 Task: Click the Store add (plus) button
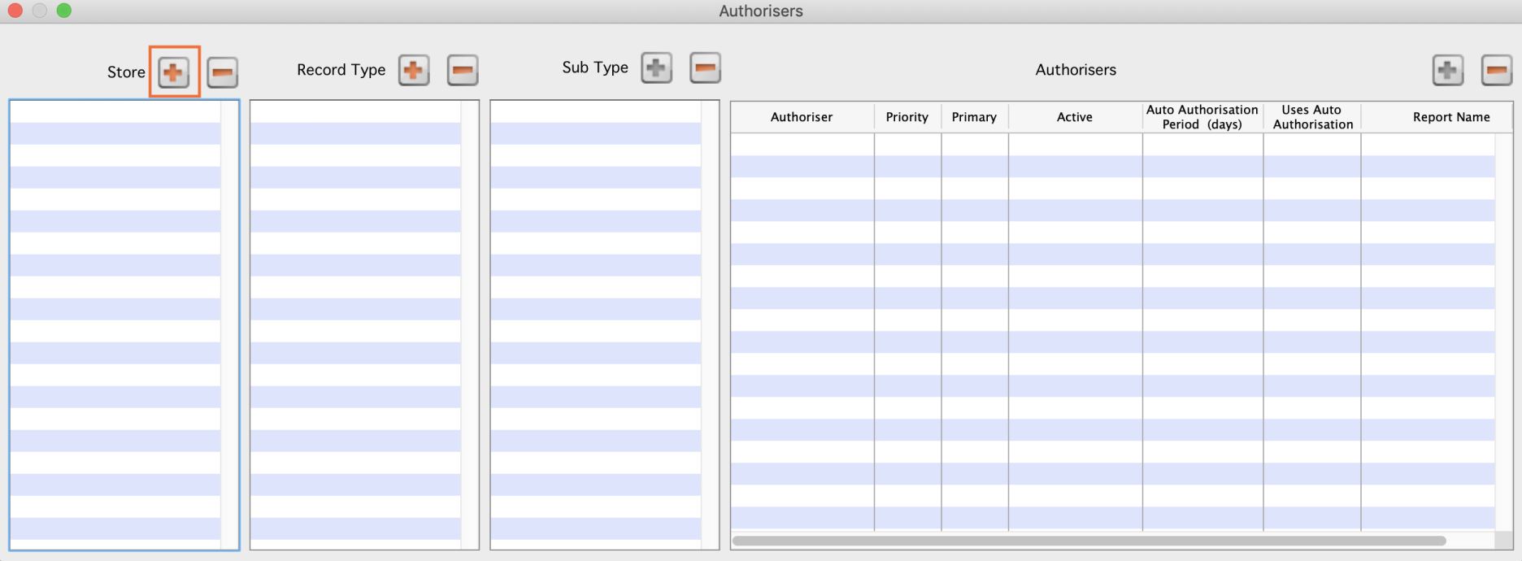point(173,72)
